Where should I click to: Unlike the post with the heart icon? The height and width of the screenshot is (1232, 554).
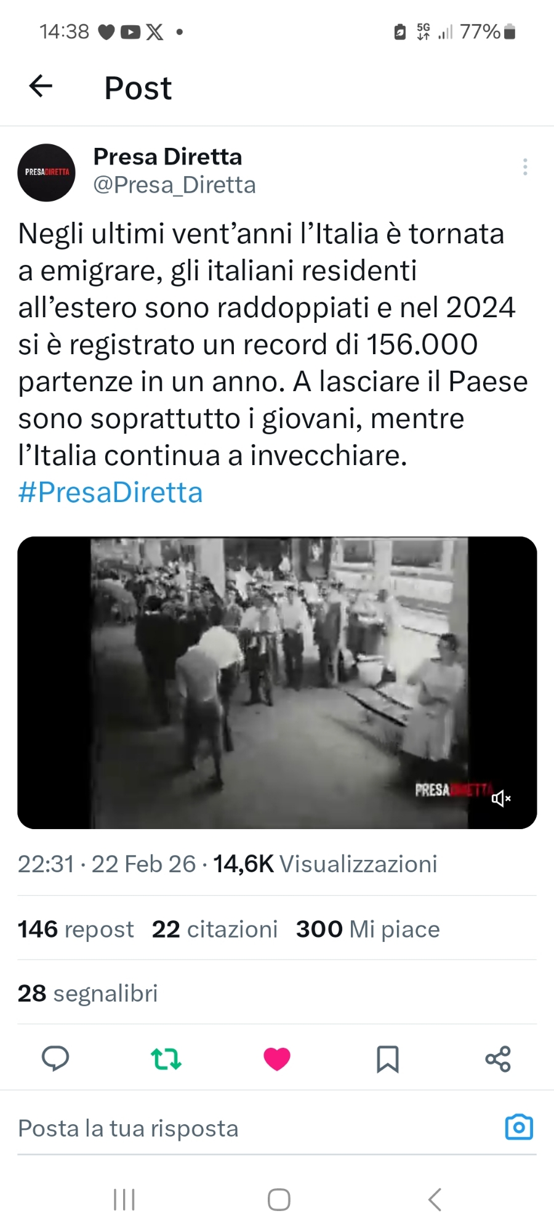click(277, 1059)
